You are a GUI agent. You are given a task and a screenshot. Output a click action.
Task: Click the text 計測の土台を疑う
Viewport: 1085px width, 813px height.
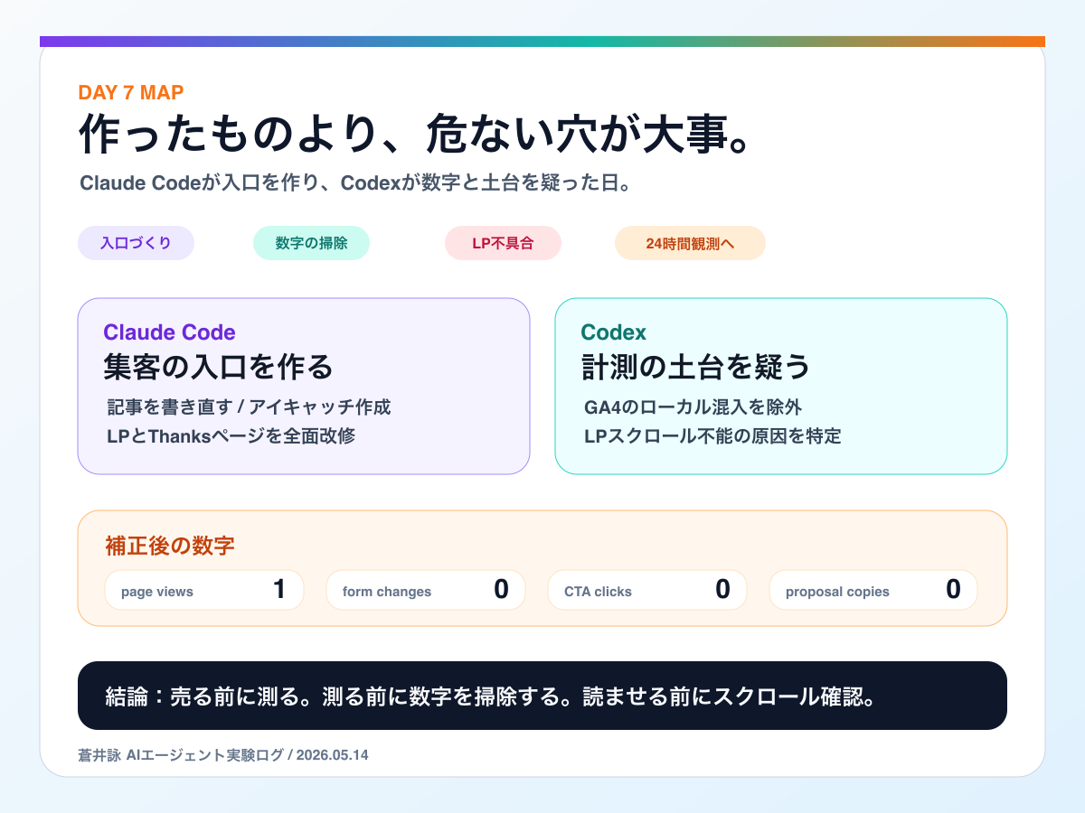coord(695,367)
